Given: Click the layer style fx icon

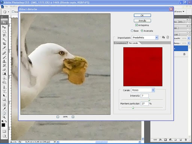Looking at the screenshot, I should (160, 140).
